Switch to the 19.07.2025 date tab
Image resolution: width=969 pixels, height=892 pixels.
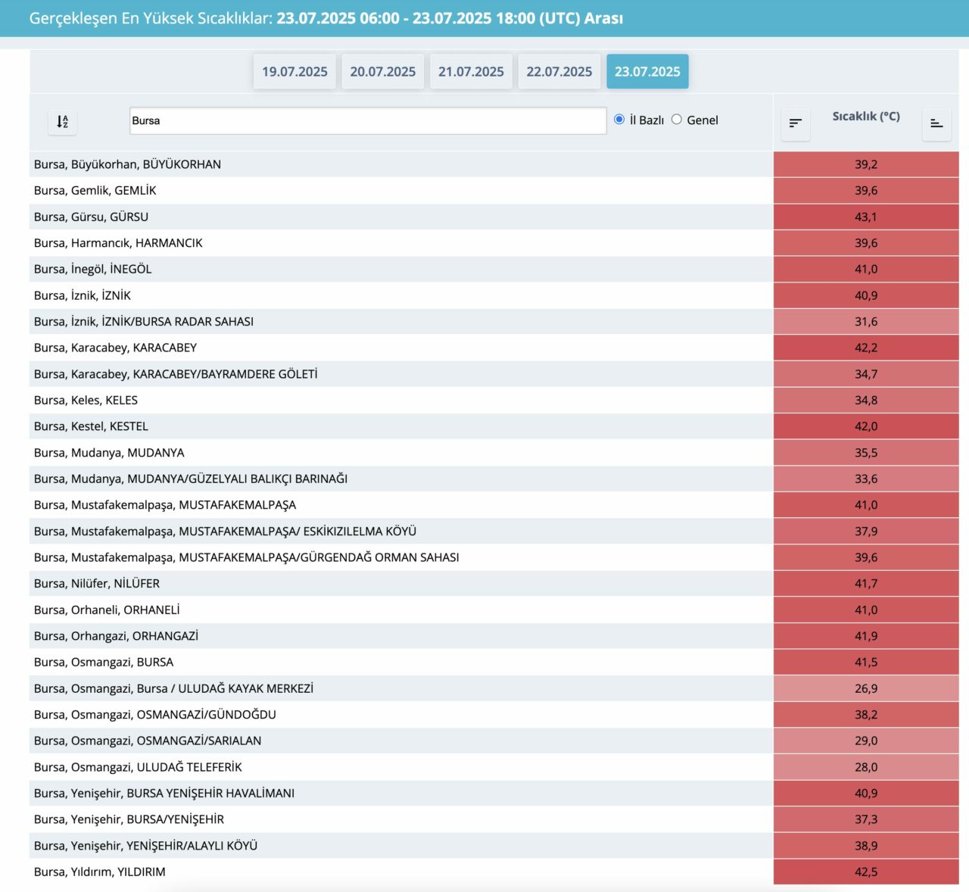tap(294, 72)
